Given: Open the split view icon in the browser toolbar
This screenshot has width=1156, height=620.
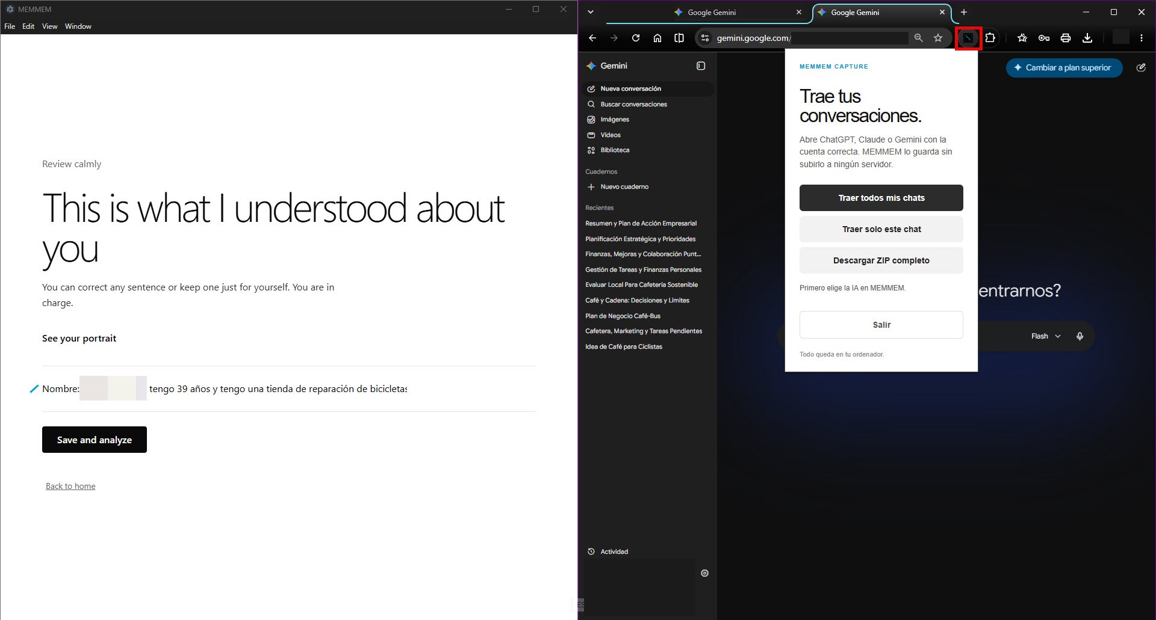Looking at the screenshot, I should coord(679,38).
